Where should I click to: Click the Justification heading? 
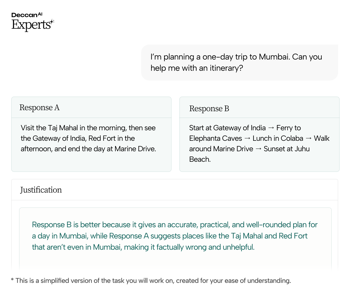[41, 190]
